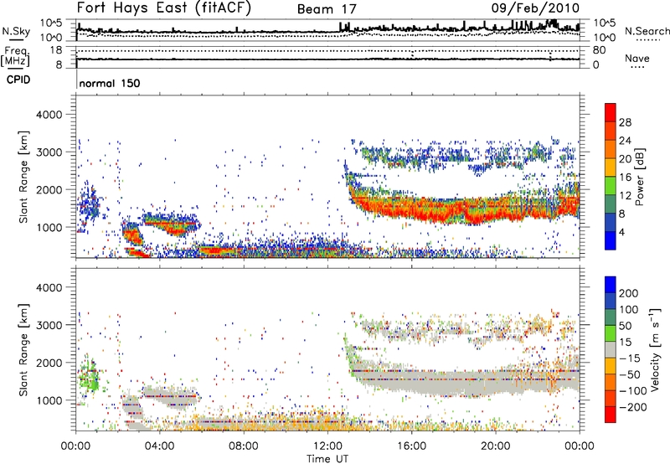Screen dimensions: 670x464
Task: Click the red top segment of Power colorbar
Action: [611, 113]
